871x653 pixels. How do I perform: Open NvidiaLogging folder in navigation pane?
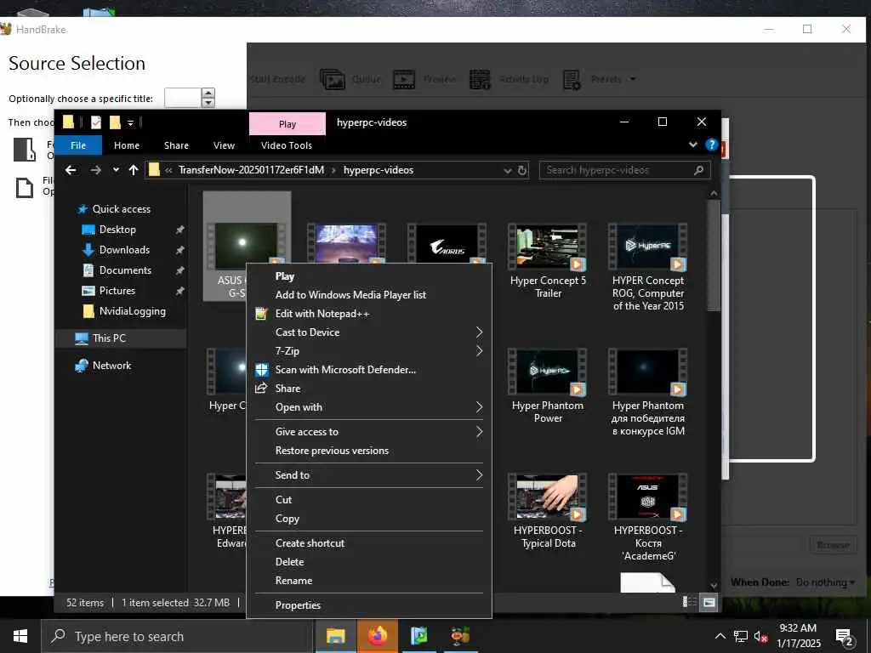coord(132,311)
